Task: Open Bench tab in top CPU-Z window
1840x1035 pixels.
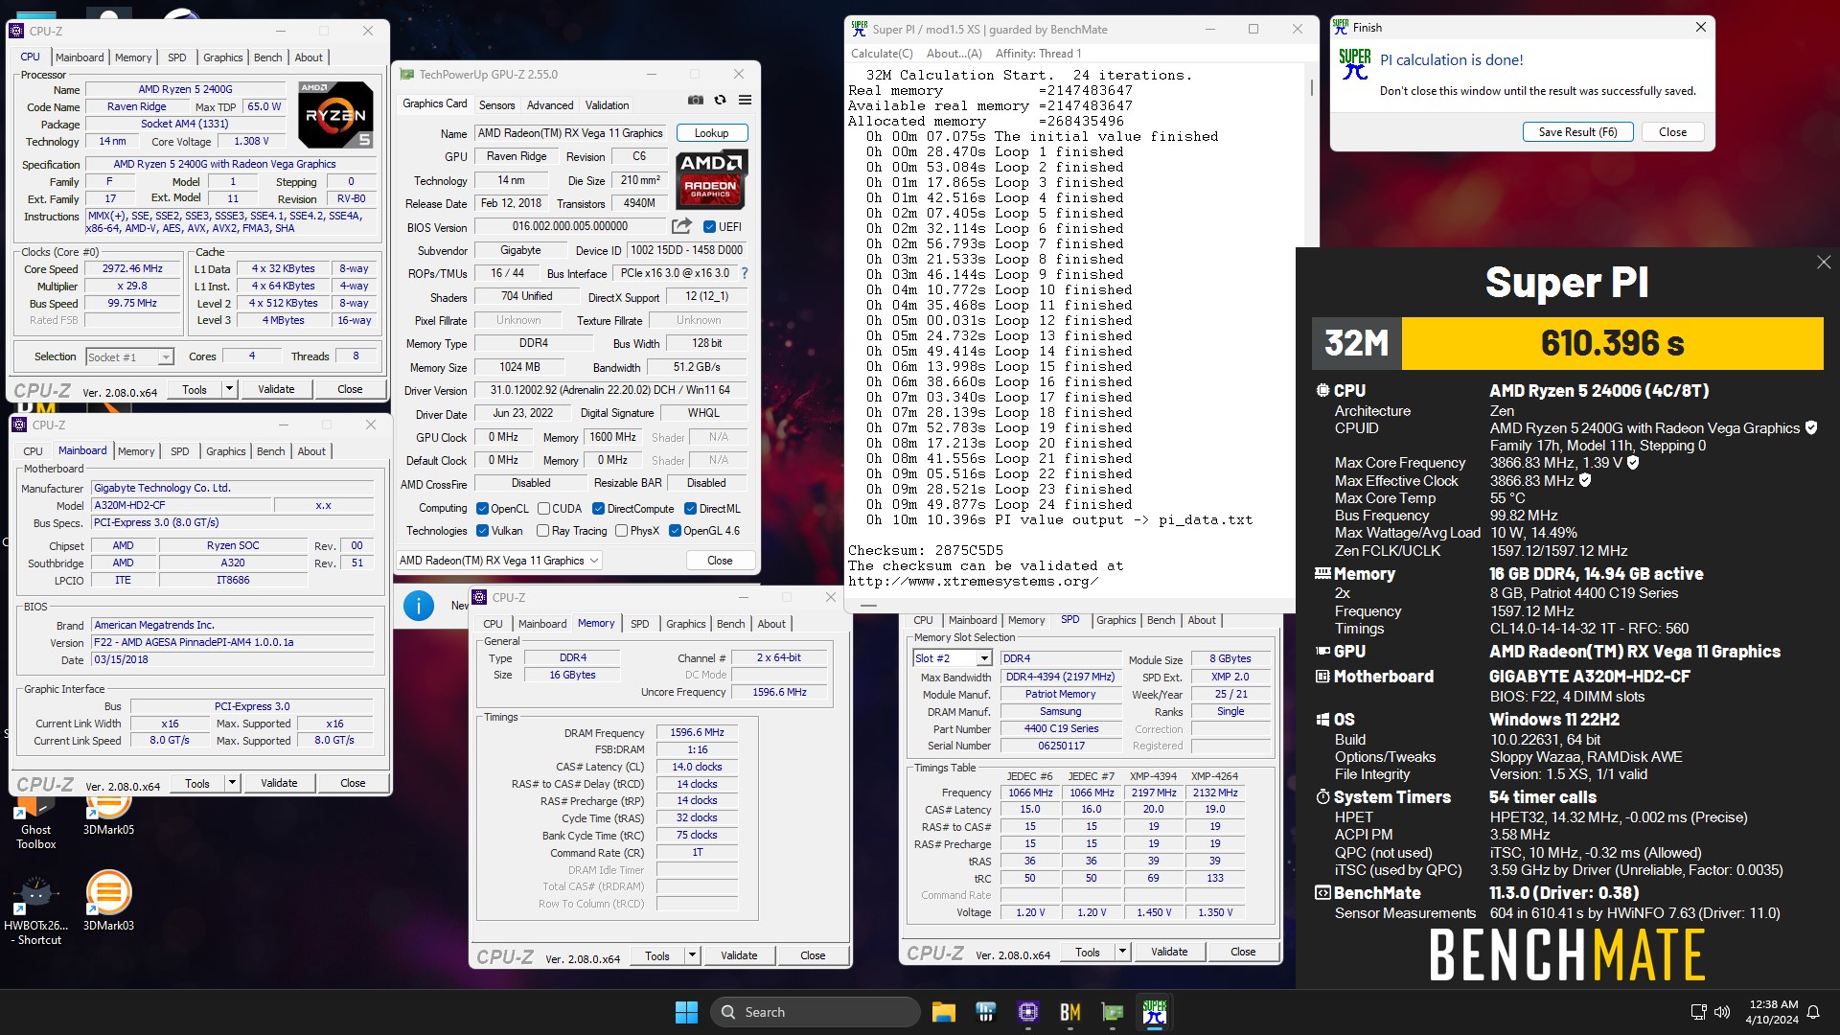Action: click(x=267, y=57)
